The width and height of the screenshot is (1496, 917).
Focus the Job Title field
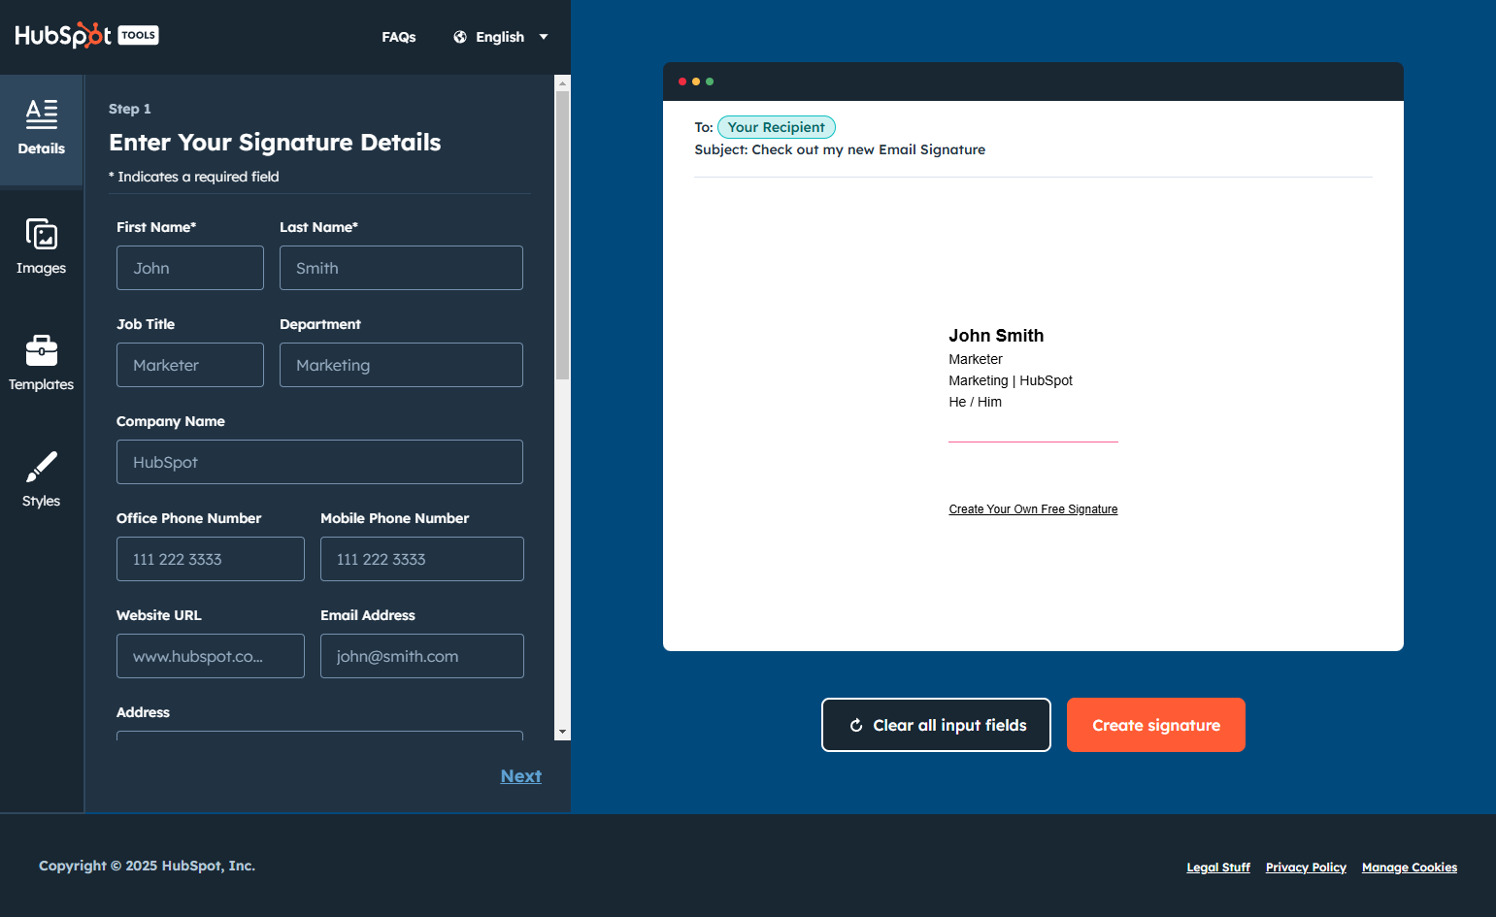[x=190, y=365]
